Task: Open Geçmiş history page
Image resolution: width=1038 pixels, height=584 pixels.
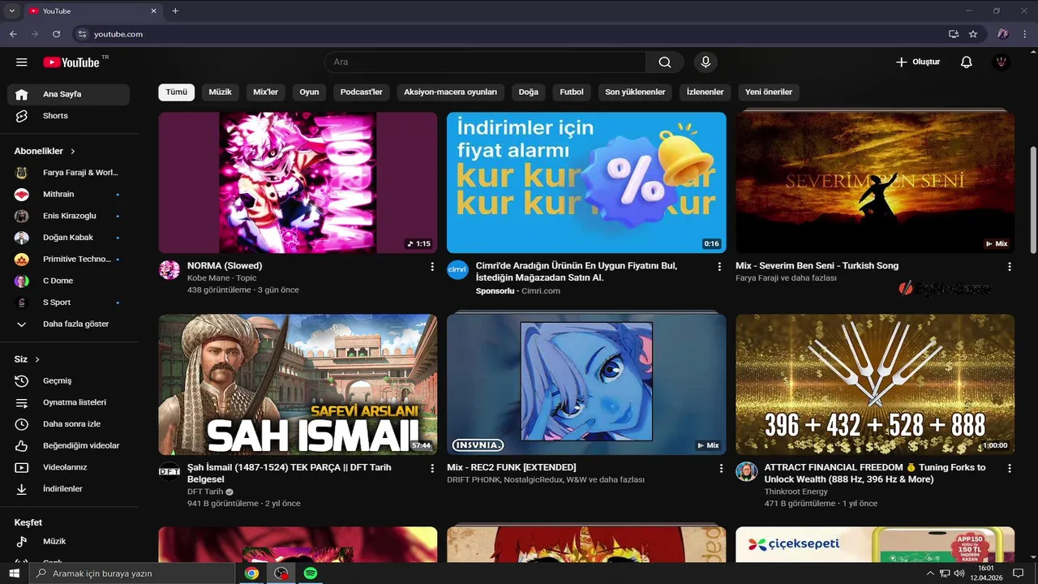Action: click(x=68, y=380)
